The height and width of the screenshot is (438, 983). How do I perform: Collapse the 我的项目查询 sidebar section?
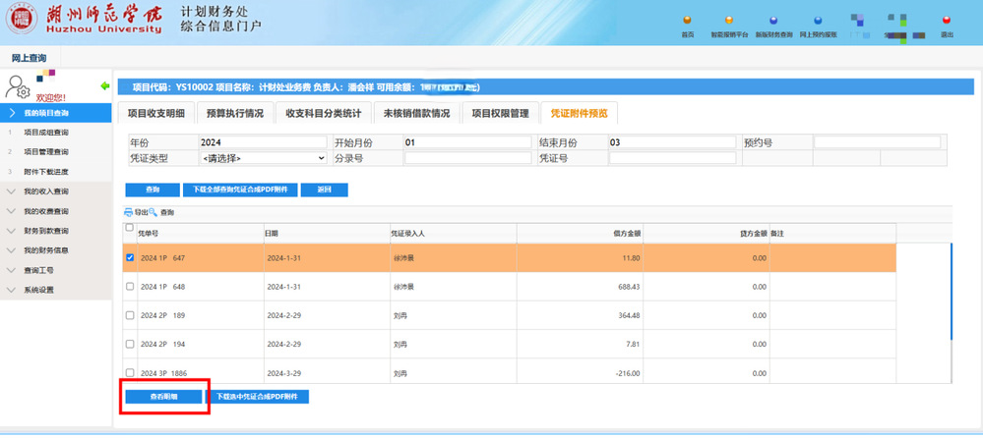(x=56, y=113)
